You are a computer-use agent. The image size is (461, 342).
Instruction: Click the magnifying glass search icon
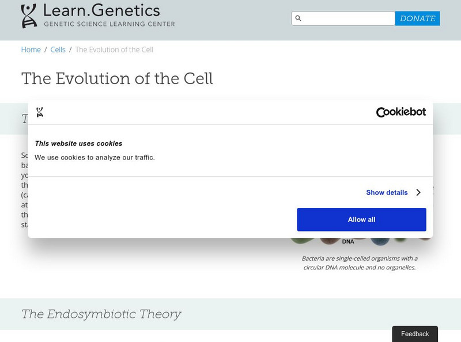pyautogui.click(x=298, y=18)
